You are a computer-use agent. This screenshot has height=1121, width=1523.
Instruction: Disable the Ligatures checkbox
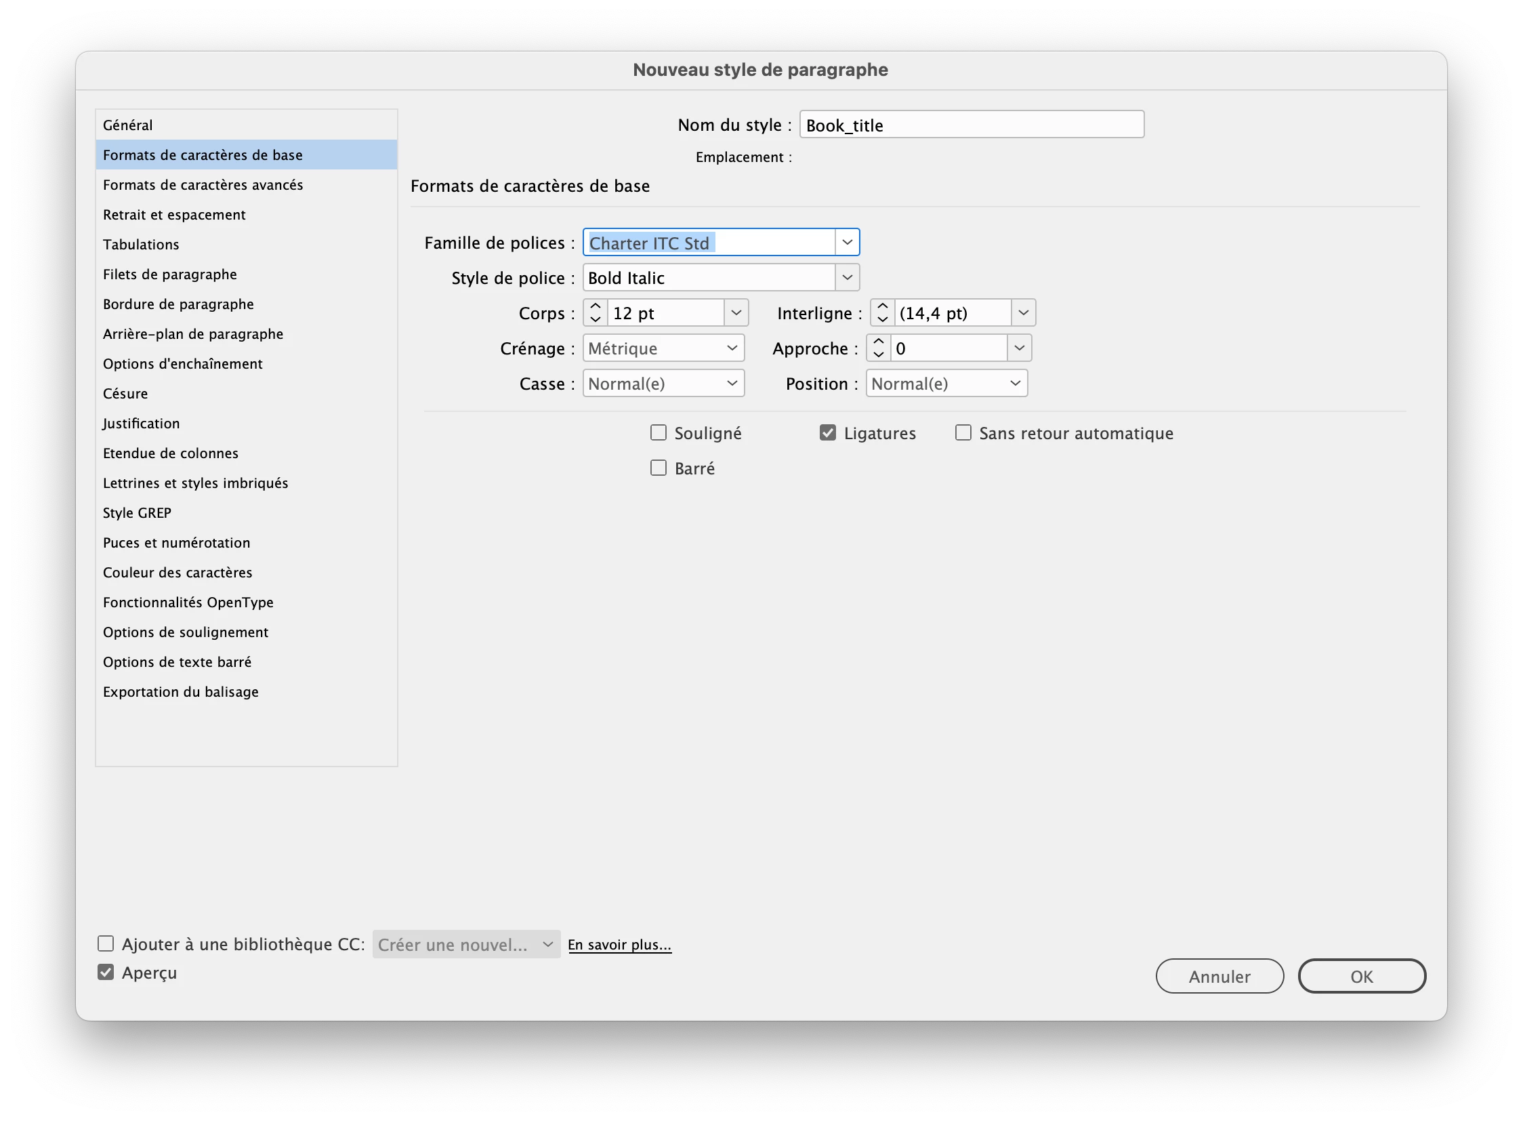(827, 433)
